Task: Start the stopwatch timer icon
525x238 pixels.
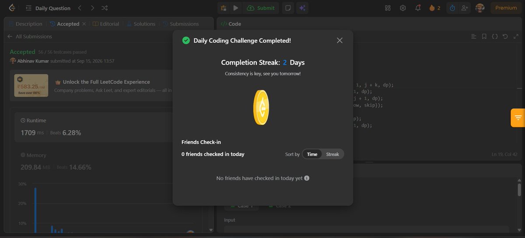Action: 452,8
